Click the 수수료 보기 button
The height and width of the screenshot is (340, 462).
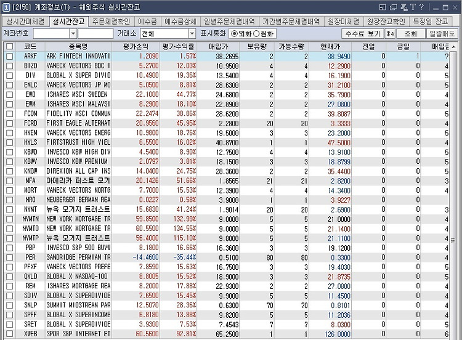click(x=363, y=34)
